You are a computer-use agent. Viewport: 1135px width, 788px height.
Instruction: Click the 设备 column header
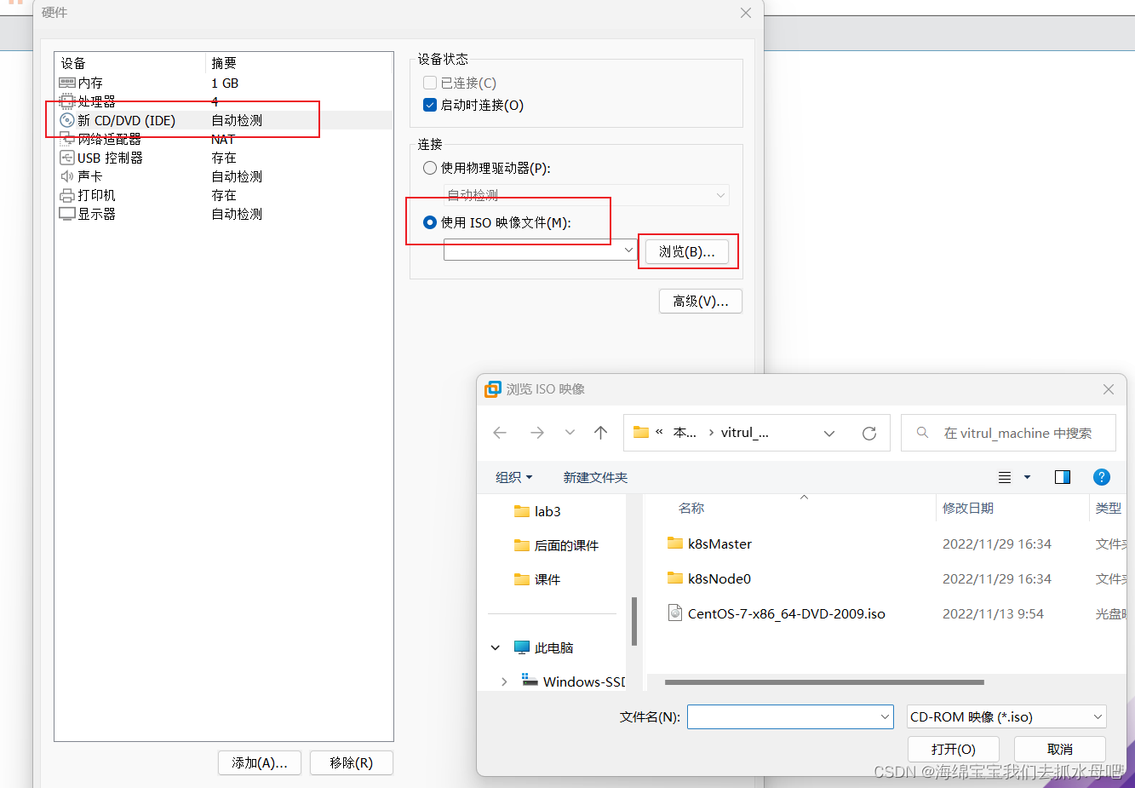[x=73, y=63]
